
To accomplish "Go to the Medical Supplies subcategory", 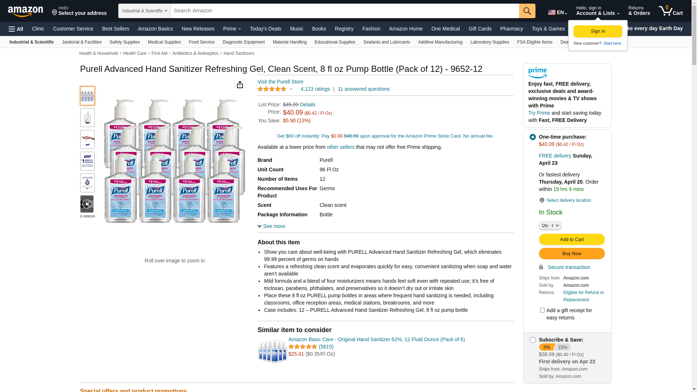I will 164,42.
